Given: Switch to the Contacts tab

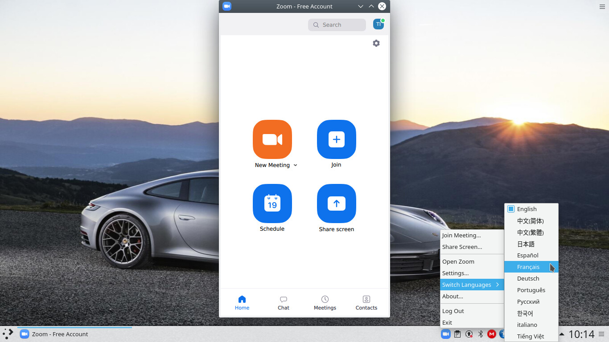Looking at the screenshot, I should [x=366, y=303].
